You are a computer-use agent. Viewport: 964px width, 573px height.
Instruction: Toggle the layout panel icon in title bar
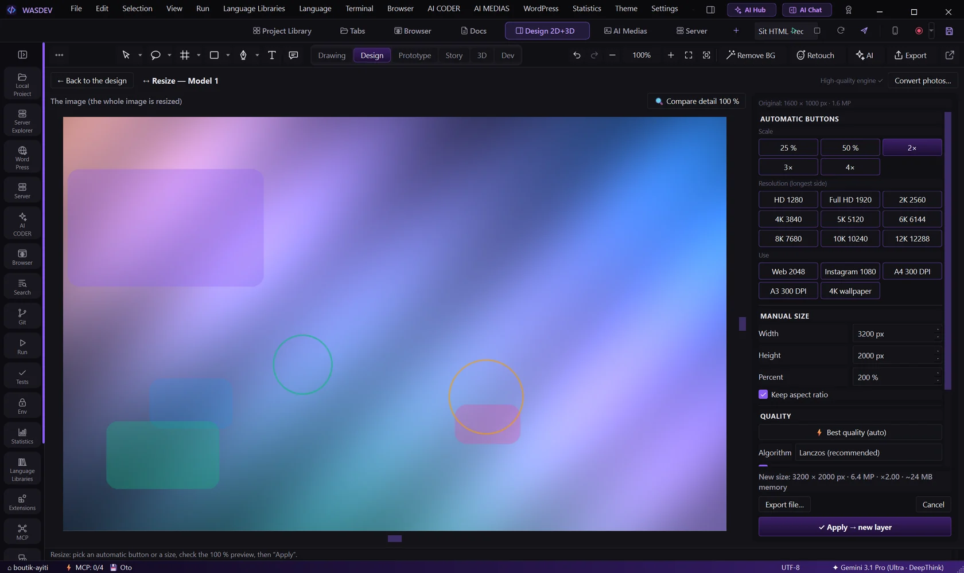(710, 10)
